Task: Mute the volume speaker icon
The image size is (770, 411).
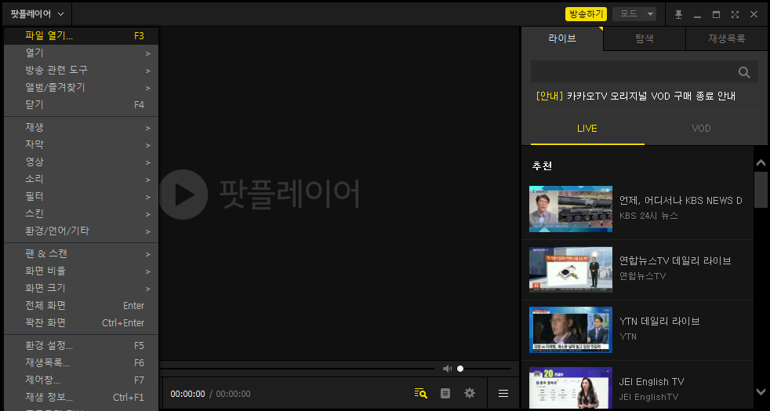Action: pos(447,369)
